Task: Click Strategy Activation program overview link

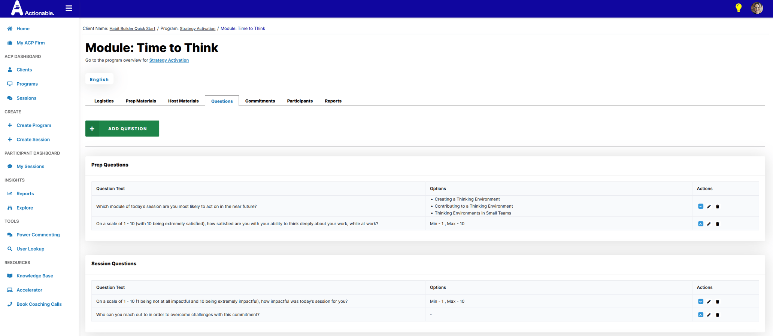Action: (x=169, y=60)
